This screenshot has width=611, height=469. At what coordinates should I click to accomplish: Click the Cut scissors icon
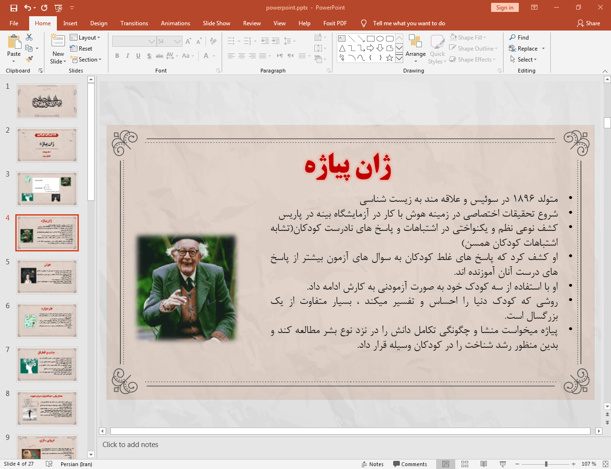29,37
